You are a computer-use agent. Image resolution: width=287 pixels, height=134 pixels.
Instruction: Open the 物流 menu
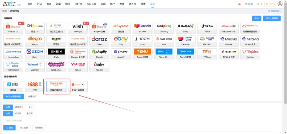pyautogui.click(x=68, y=4)
